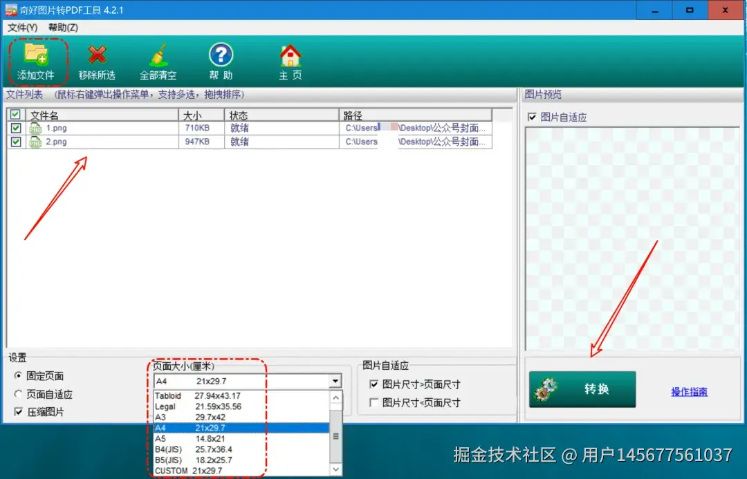Click the 添加文件 add files icon
Image resolution: width=747 pixels, height=479 pixels.
coord(36,54)
